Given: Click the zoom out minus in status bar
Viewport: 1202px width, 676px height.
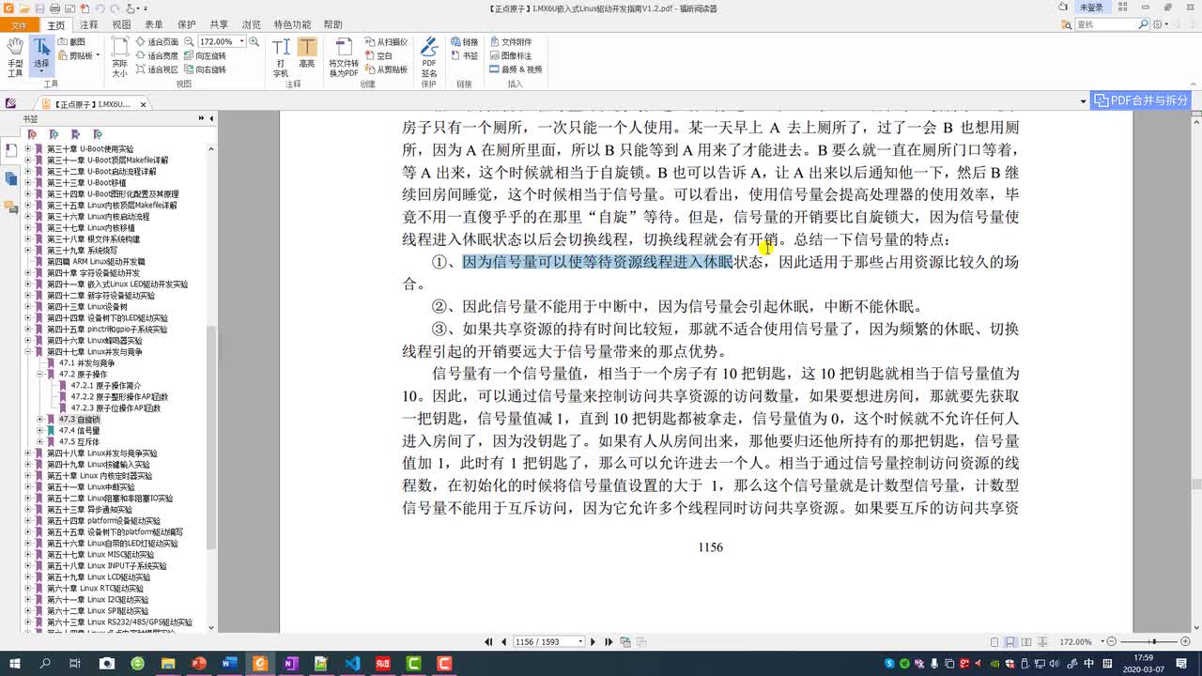Looking at the screenshot, I should click(1111, 641).
